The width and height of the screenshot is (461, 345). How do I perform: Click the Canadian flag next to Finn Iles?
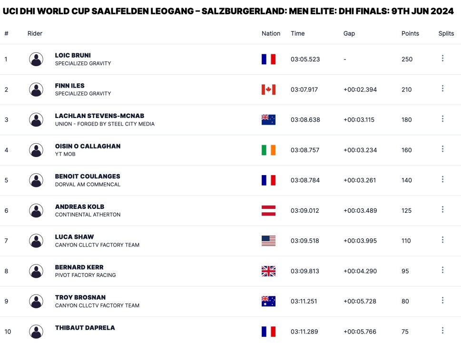268,89
